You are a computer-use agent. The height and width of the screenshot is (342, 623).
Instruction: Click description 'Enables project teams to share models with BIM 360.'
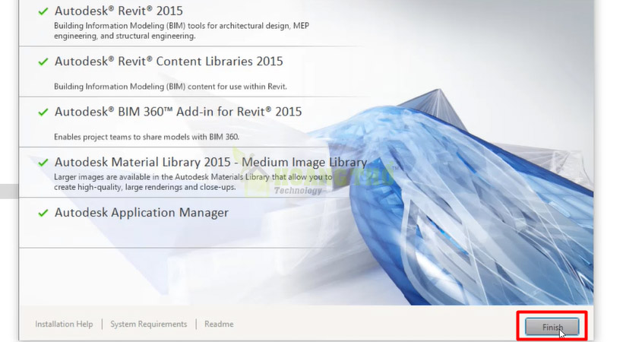147,137
